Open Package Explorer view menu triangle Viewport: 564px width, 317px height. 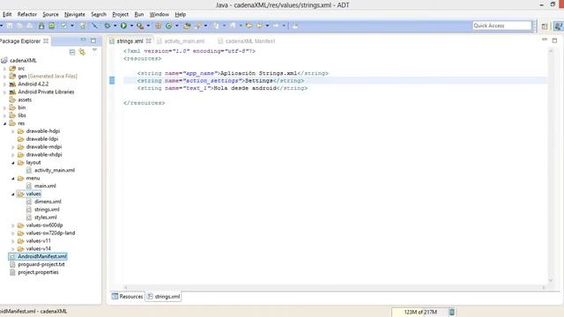pyautogui.click(x=94, y=50)
